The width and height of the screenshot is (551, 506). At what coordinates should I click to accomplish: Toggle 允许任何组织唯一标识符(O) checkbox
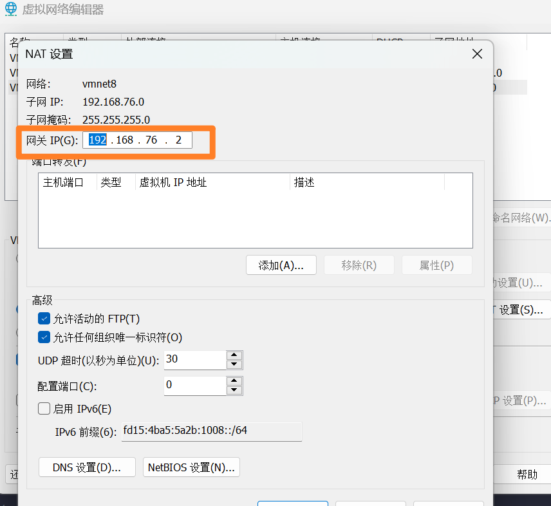tap(44, 337)
